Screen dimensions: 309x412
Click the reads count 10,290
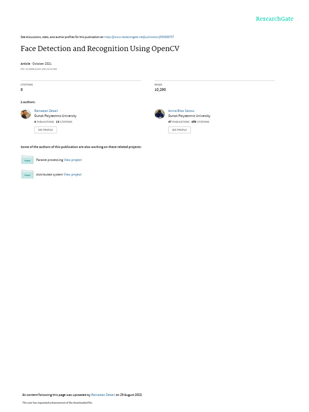click(160, 90)
